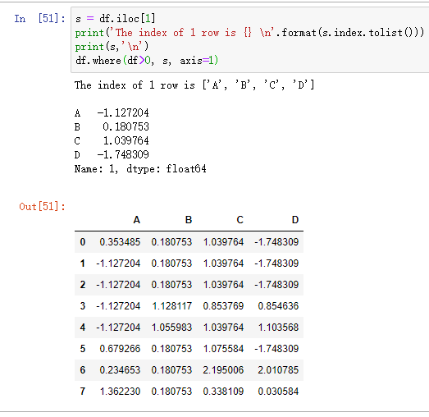Click series value -1.748309 for D
The width and height of the screenshot is (429, 417).
(x=123, y=154)
